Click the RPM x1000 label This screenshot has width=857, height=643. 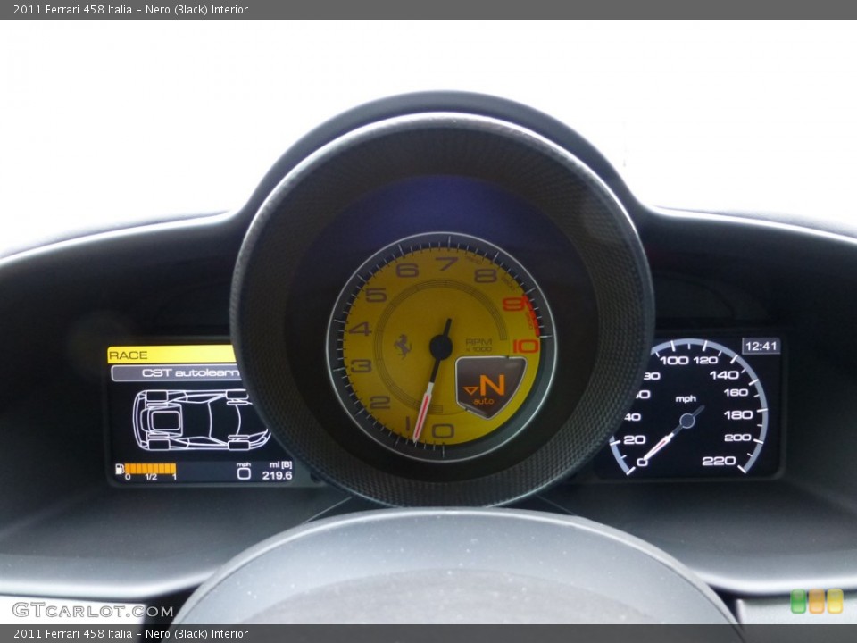coord(478,345)
